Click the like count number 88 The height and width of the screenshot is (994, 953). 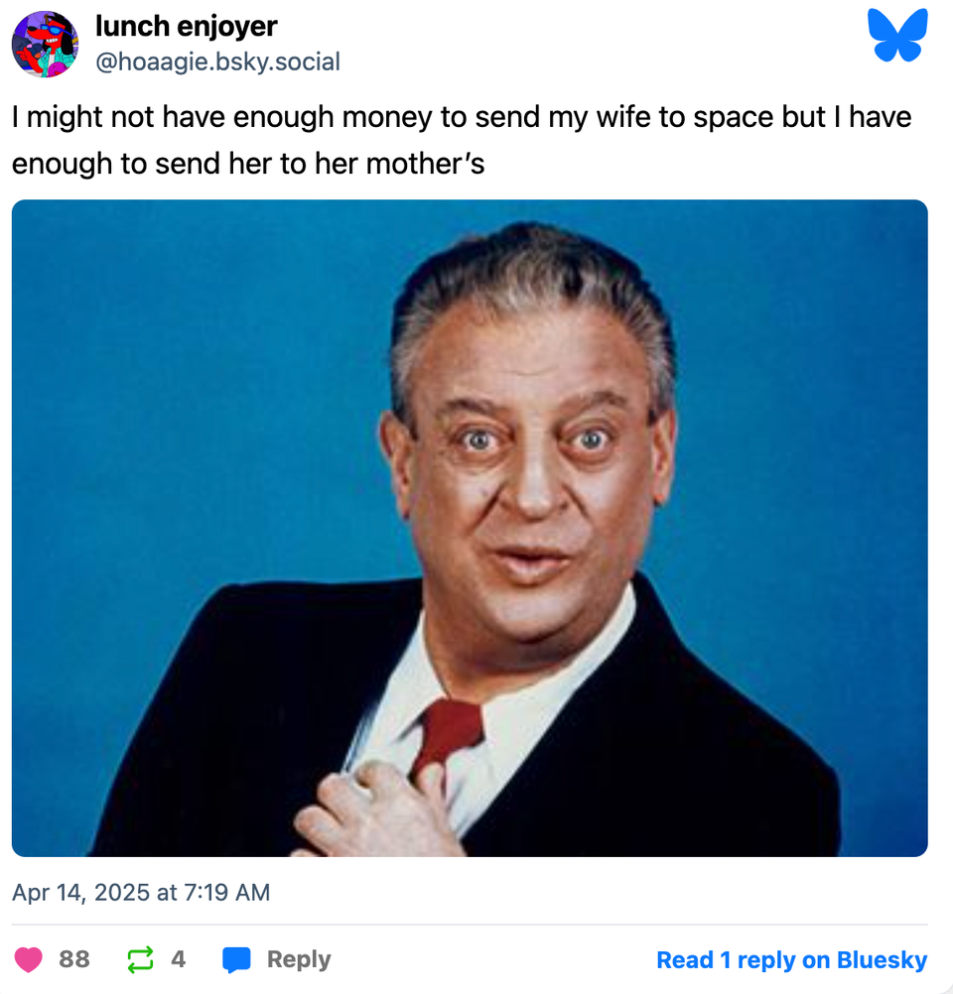[x=74, y=959]
